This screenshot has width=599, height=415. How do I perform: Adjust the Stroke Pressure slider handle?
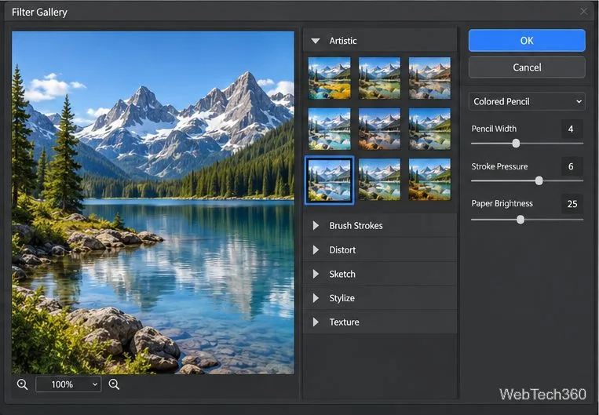point(539,180)
